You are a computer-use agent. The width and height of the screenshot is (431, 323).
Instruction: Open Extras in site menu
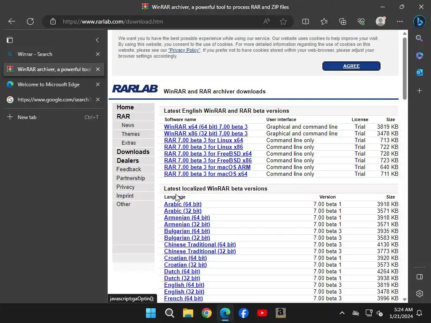129,143
